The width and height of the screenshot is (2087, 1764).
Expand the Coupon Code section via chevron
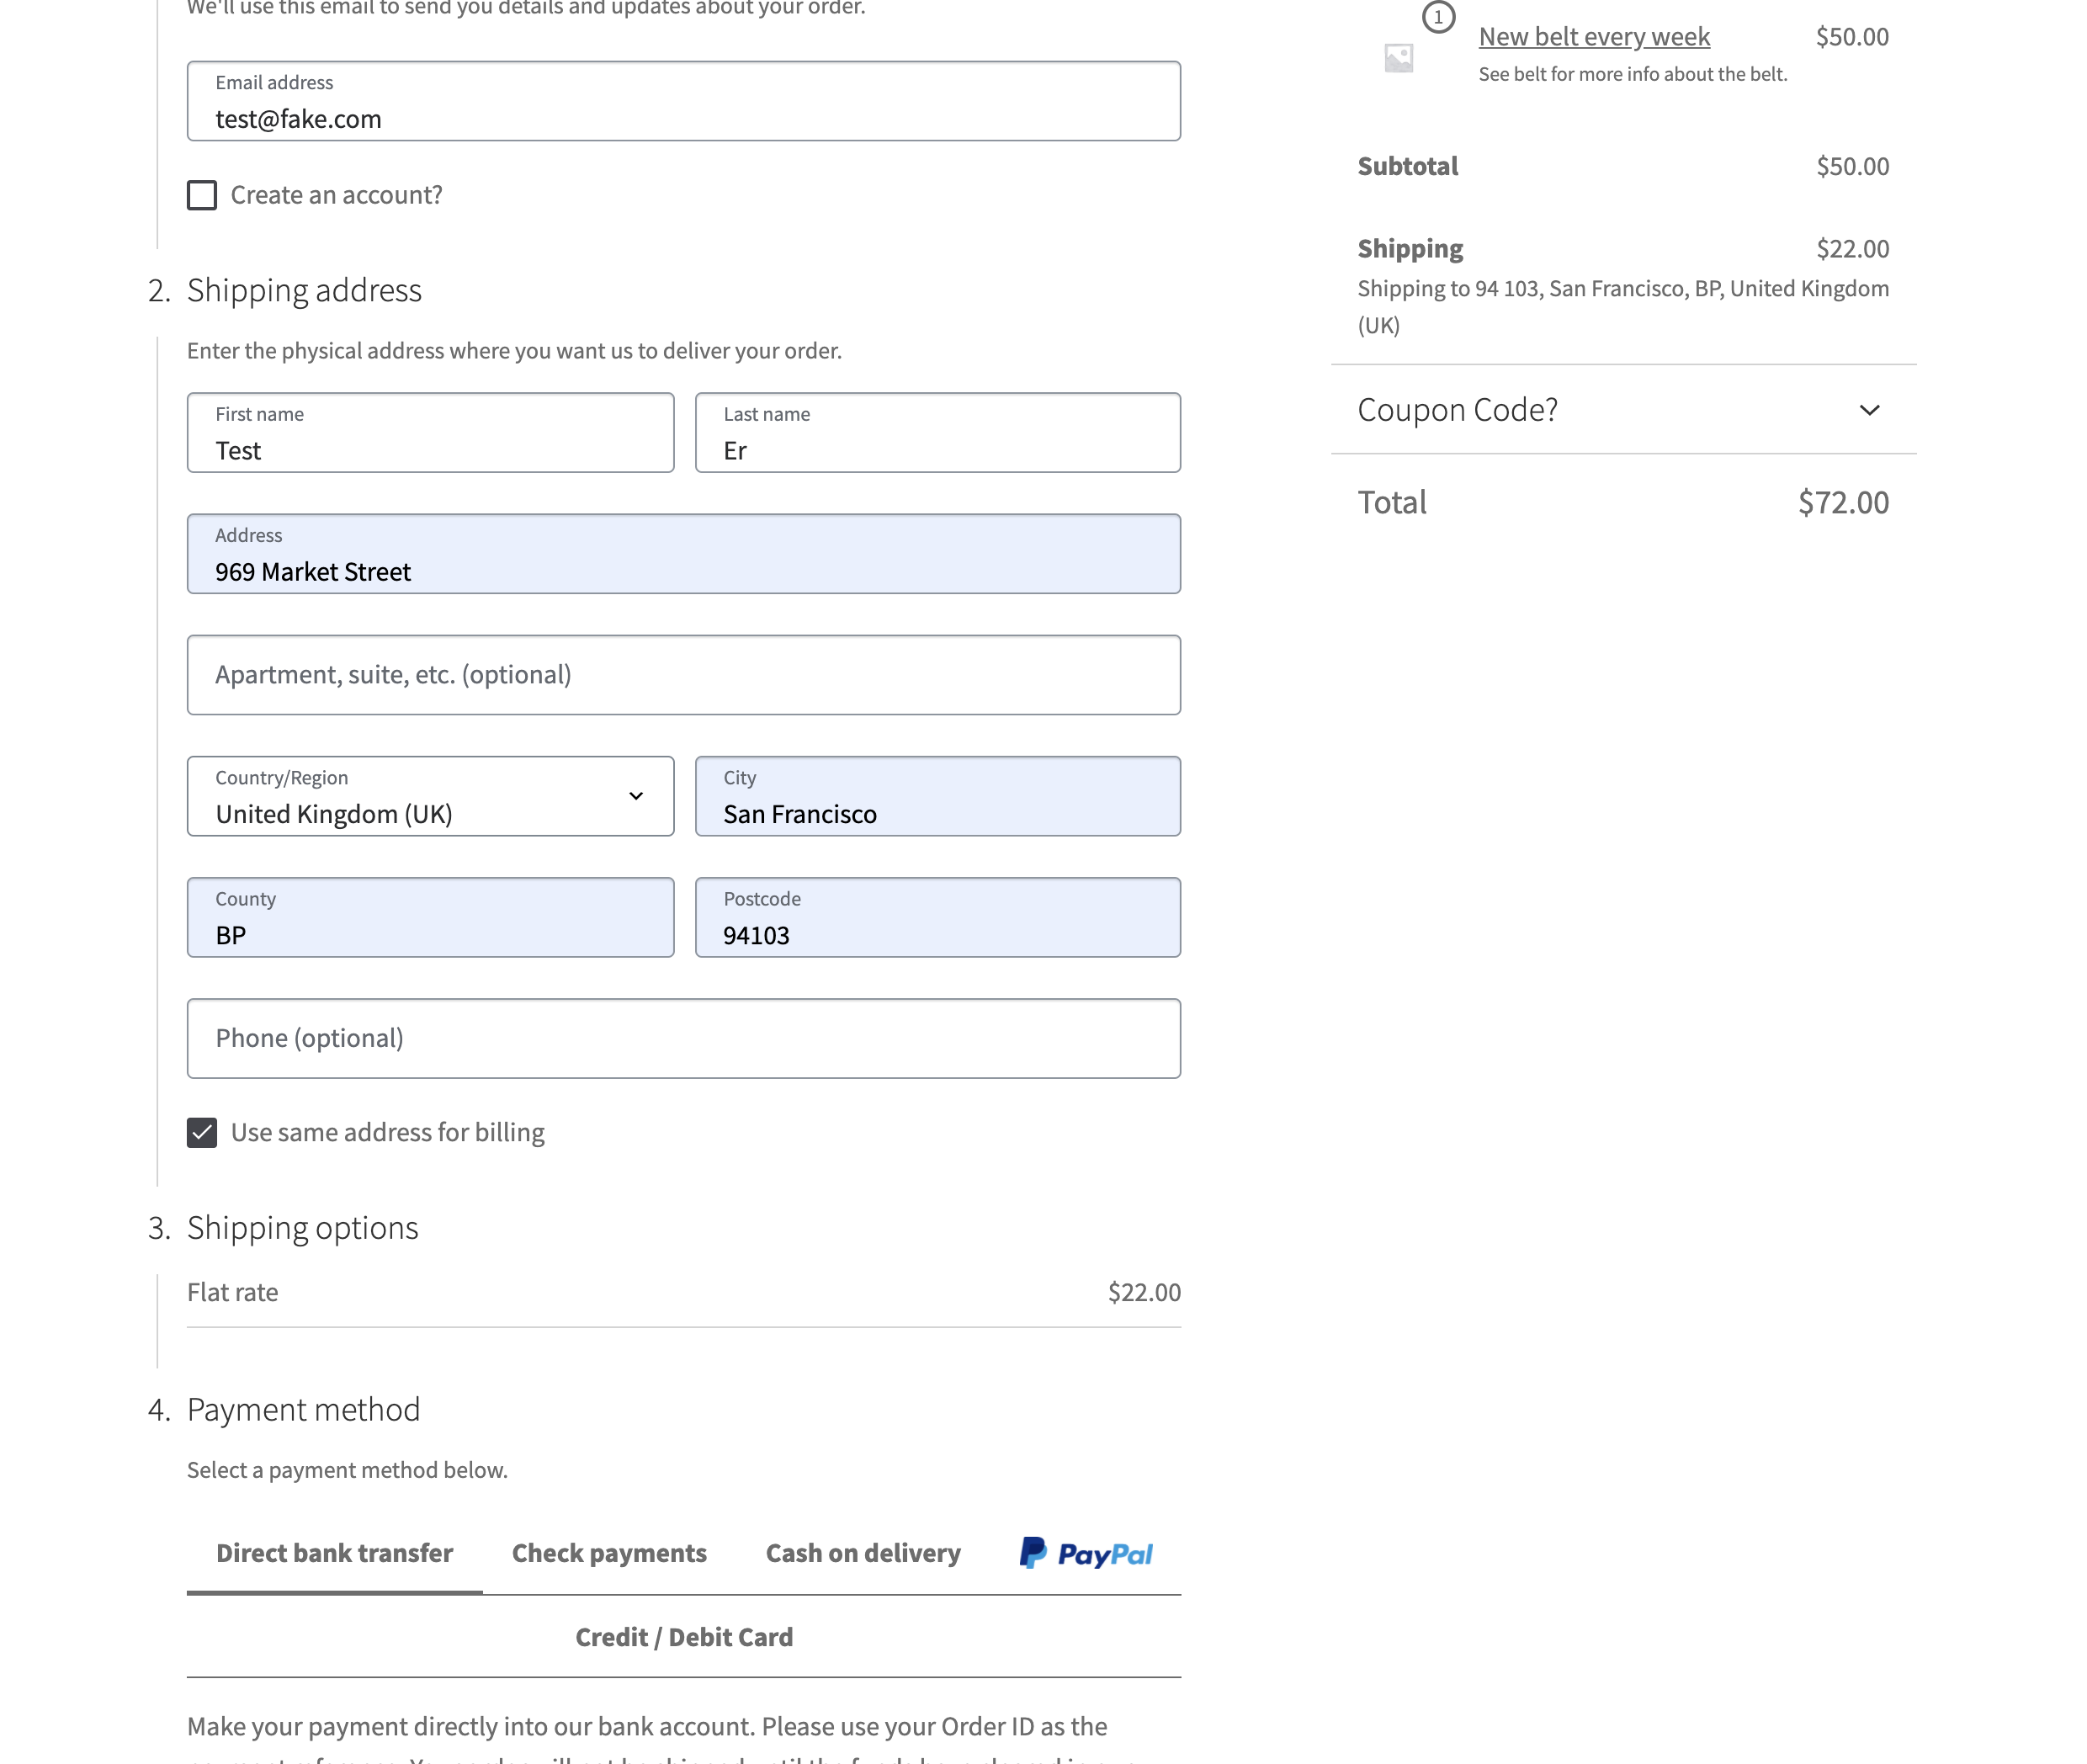point(1869,410)
